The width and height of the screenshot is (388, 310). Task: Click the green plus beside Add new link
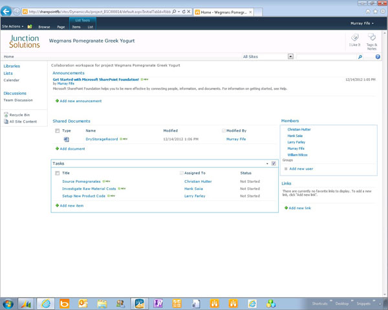tap(286, 208)
